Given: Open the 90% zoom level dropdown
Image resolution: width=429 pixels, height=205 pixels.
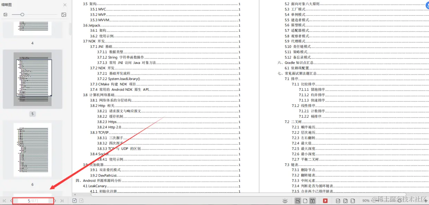Looking at the screenshot, I should 367,201.
